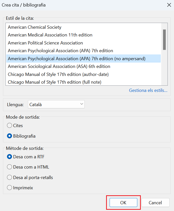Confirm with the OK button
Screen dimensions: 174x211
123,203
